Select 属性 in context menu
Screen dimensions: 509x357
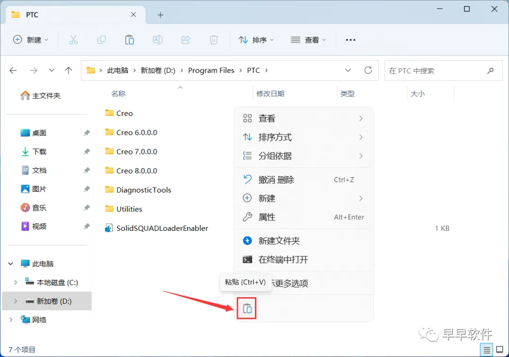pos(303,217)
